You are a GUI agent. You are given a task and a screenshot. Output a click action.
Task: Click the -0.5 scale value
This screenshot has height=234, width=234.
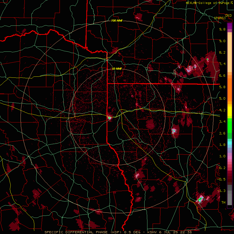click(221, 179)
